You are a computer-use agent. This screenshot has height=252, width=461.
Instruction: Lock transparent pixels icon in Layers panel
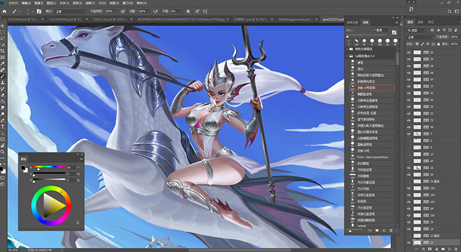pyautogui.click(x=417, y=44)
